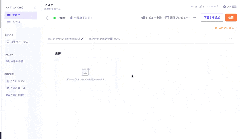Open 1個のAPIキー page

point(16,95)
